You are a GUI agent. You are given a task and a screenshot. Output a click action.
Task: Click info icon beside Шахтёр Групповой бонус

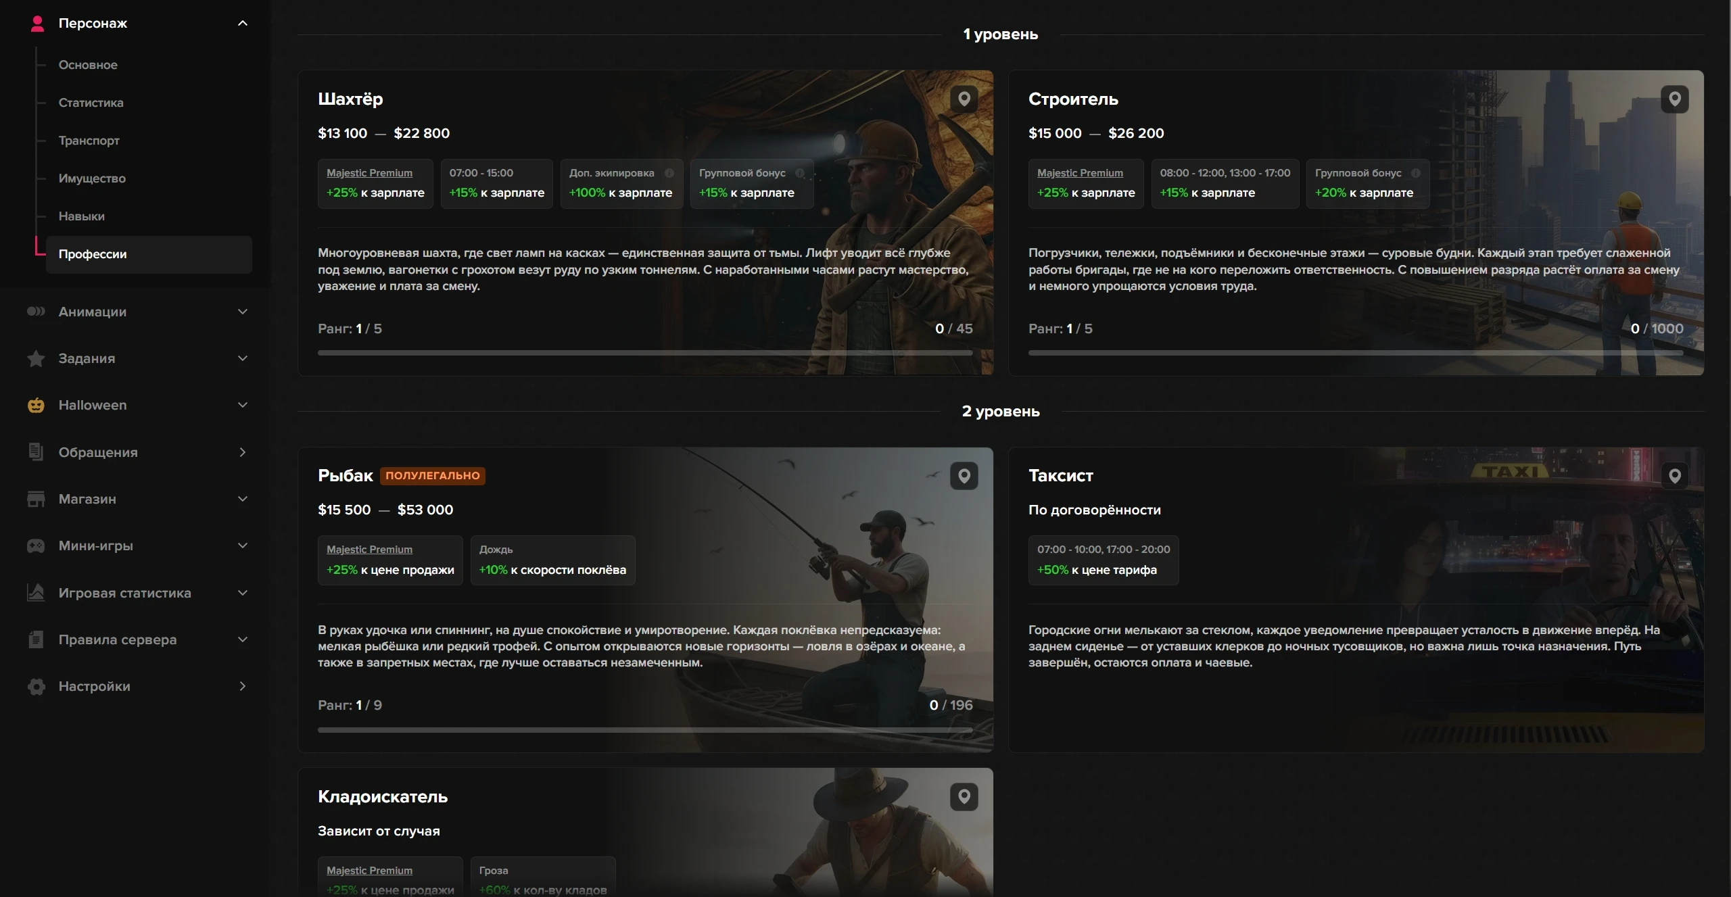point(800,173)
